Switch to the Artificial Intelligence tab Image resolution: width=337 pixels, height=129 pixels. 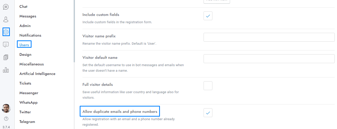37,74
